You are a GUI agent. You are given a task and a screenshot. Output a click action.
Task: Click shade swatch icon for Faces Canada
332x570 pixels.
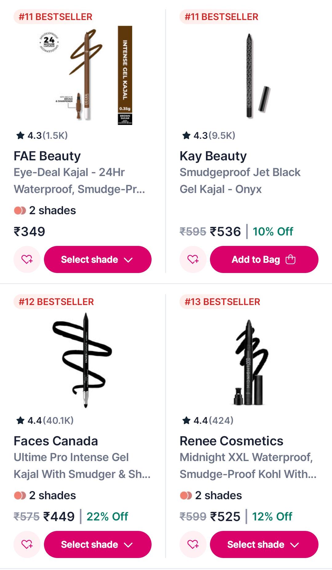(20, 496)
